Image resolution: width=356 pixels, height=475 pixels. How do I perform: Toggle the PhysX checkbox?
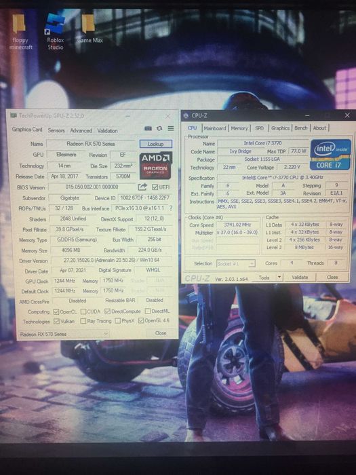pyautogui.click(x=118, y=321)
